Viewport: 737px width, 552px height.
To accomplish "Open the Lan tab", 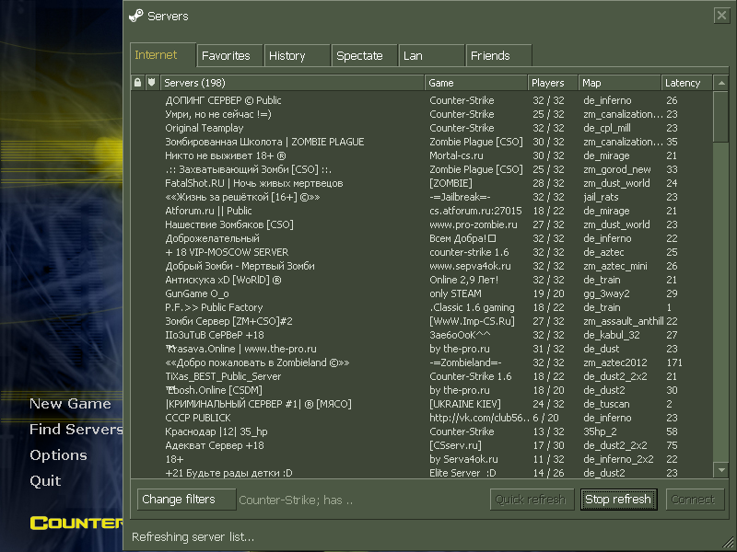I will point(431,56).
